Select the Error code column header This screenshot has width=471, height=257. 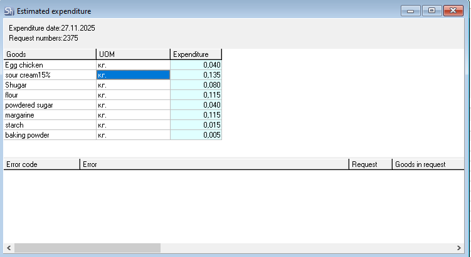click(41, 164)
